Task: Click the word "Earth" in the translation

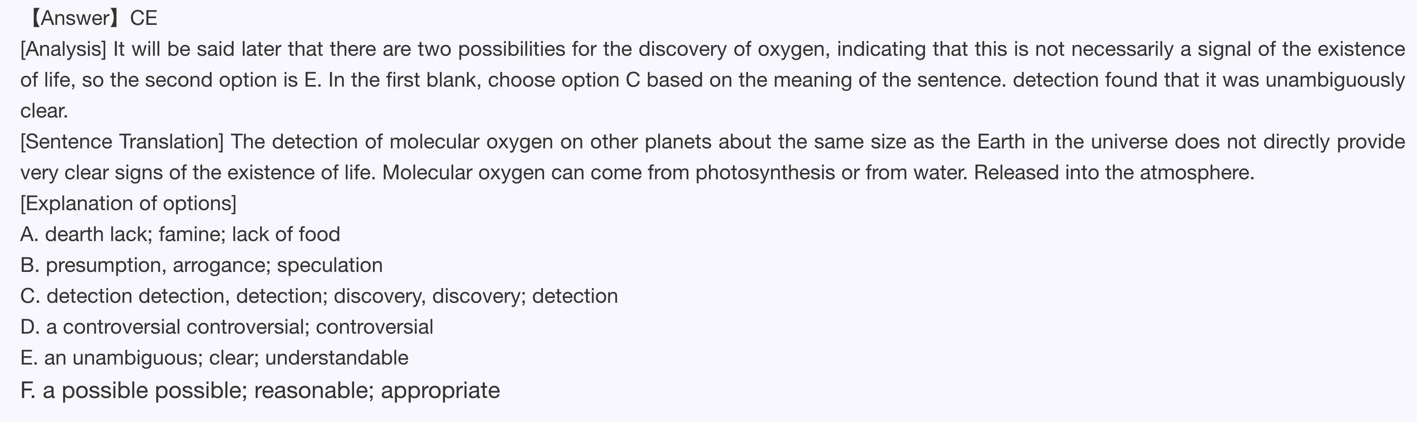Action: coord(1001,142)
